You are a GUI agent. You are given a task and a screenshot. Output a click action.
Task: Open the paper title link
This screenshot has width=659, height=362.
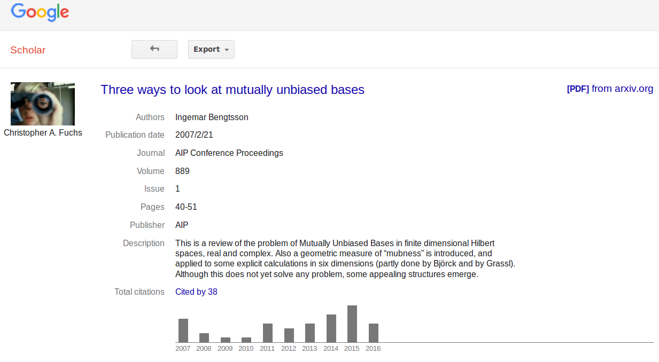pyautogui.click(x=232, y=90)
